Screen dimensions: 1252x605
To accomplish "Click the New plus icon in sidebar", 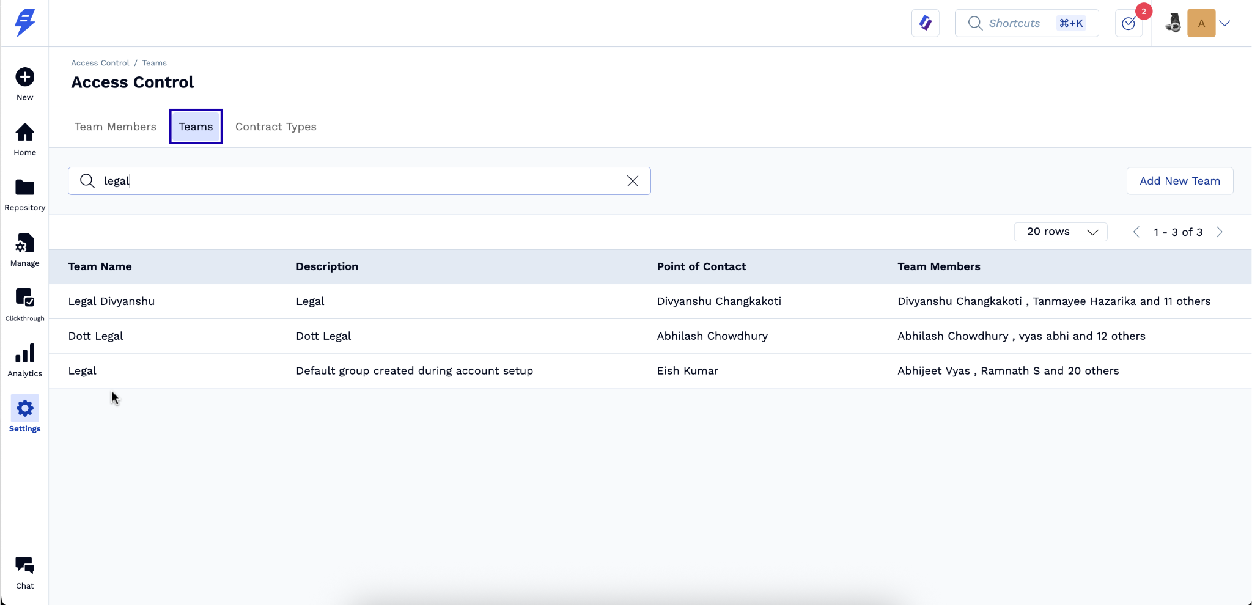I will (x=24, y=78).
